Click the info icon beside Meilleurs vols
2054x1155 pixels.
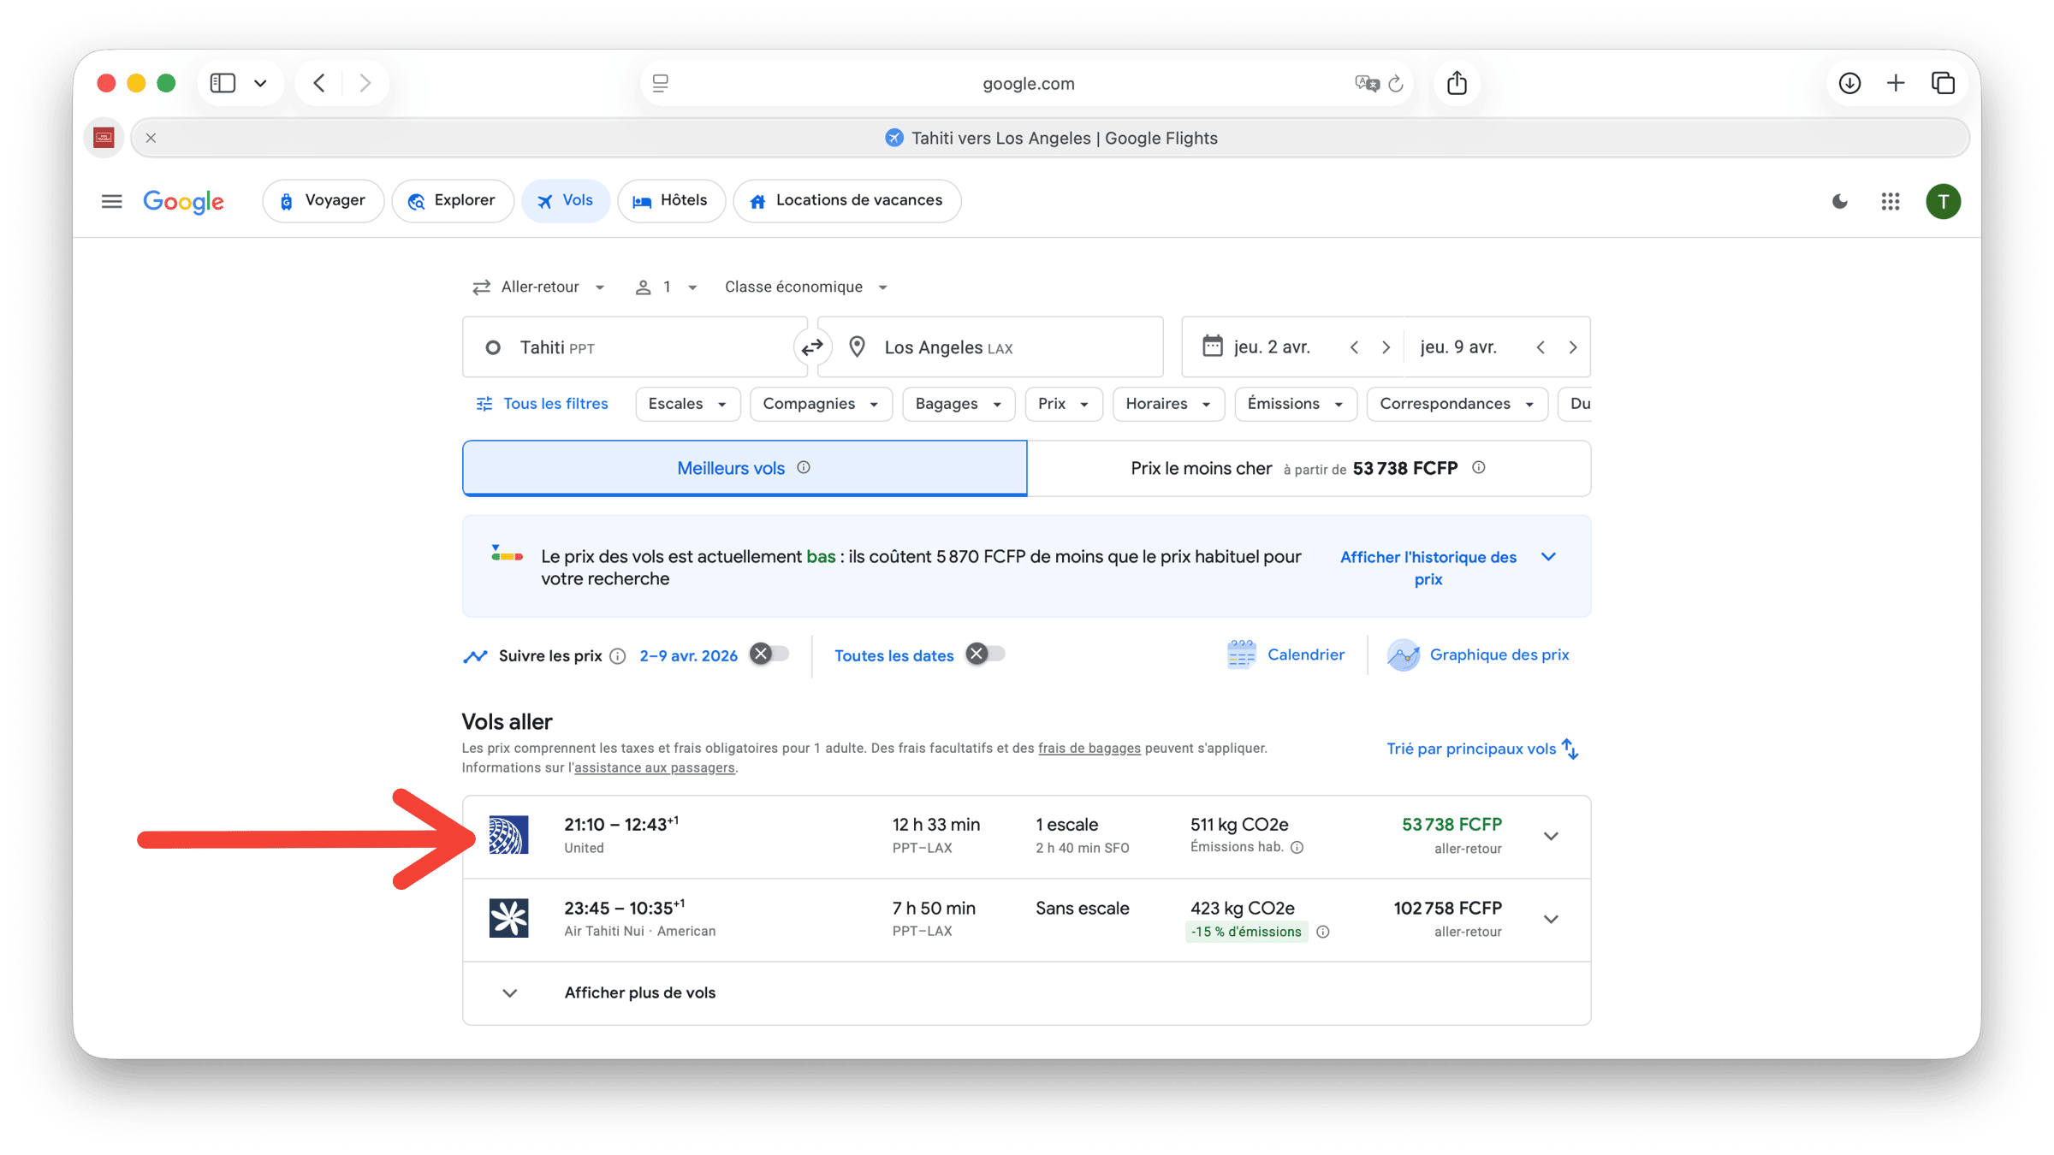(804, 467)
